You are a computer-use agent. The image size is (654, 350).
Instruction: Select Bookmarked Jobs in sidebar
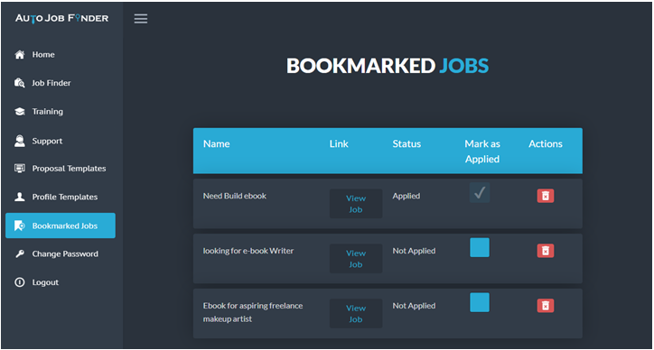click(x=61, y=226)
